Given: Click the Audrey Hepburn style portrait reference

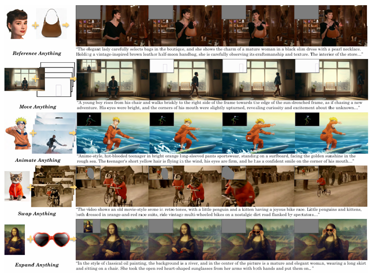Looking at the screenshot, I should pyautogui.click(x=17, y=24).
